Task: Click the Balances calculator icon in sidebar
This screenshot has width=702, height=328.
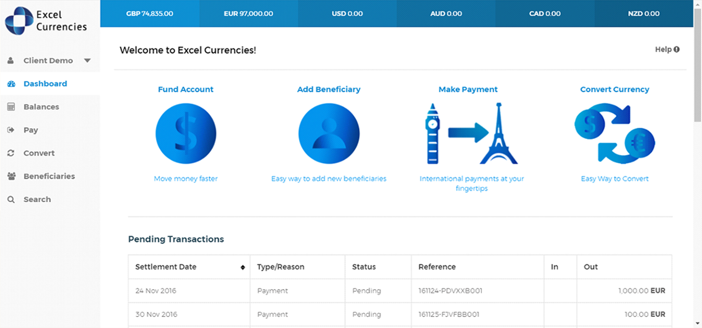Action: (11, 107)
